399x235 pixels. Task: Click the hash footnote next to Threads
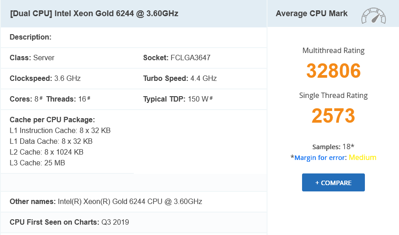coord(88,98)
